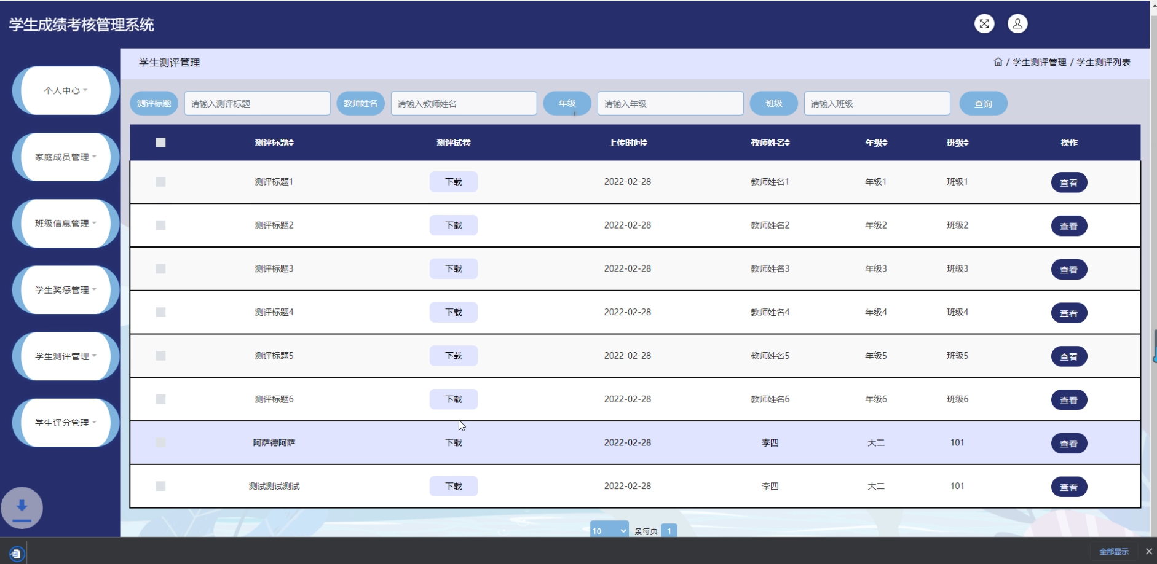
Task: Focus the 请输入班级 input field
Action: 877,104
